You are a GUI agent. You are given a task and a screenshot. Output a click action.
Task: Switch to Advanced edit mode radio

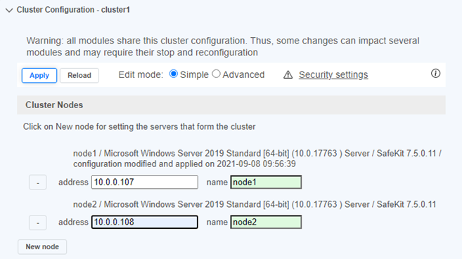pyautogui.click(x=217, y=74)
